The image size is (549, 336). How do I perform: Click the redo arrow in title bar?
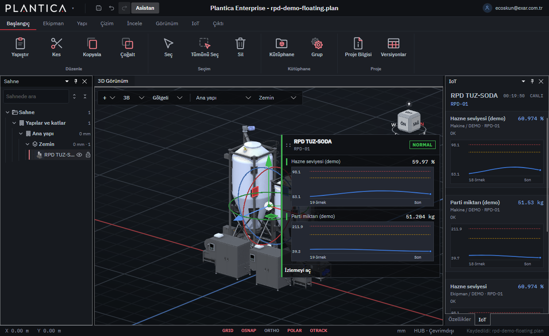124,8
